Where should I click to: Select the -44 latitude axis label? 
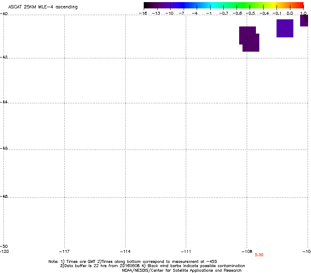4,102
